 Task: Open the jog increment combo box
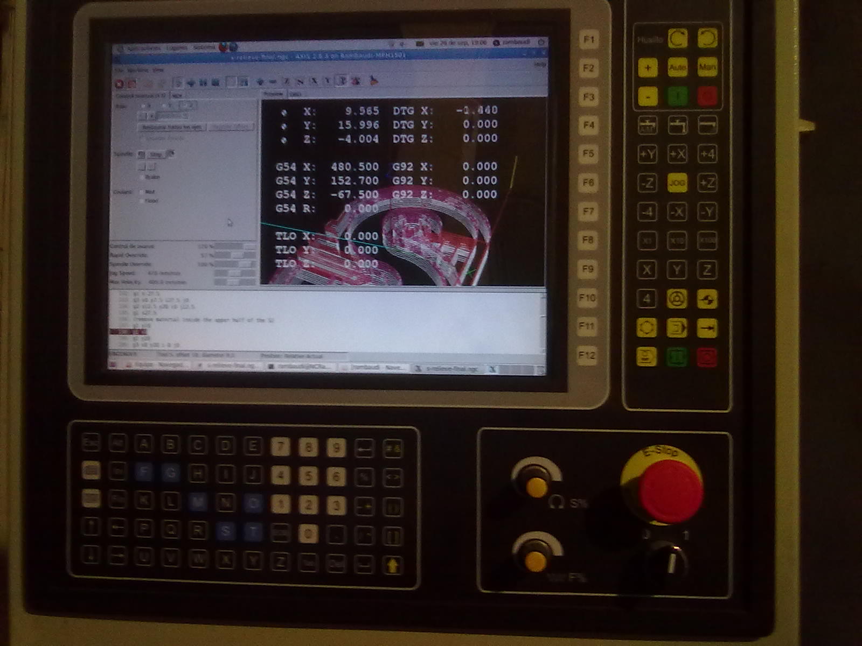tap(172, 116)
